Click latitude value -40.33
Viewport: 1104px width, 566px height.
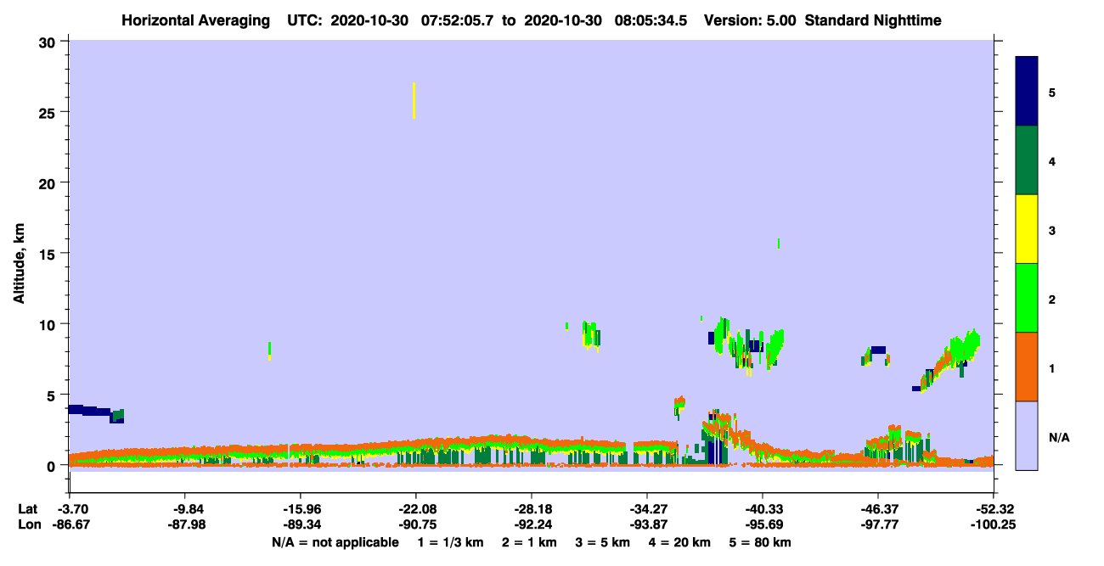[763, 509]
